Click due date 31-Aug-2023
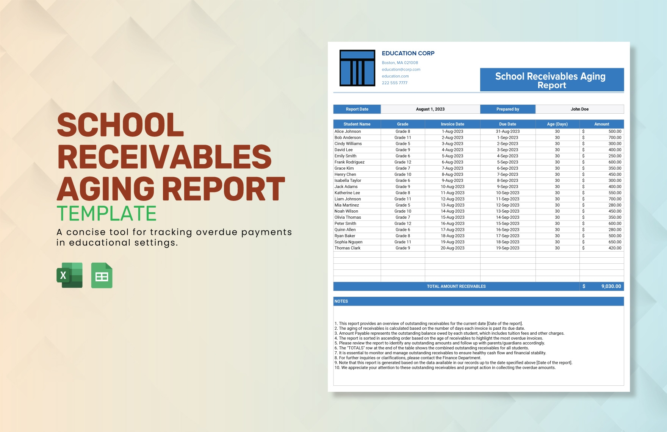The image size is (667, 432). click(508, 131)
